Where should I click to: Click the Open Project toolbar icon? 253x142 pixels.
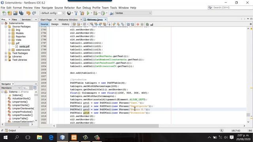click(15, 13)
